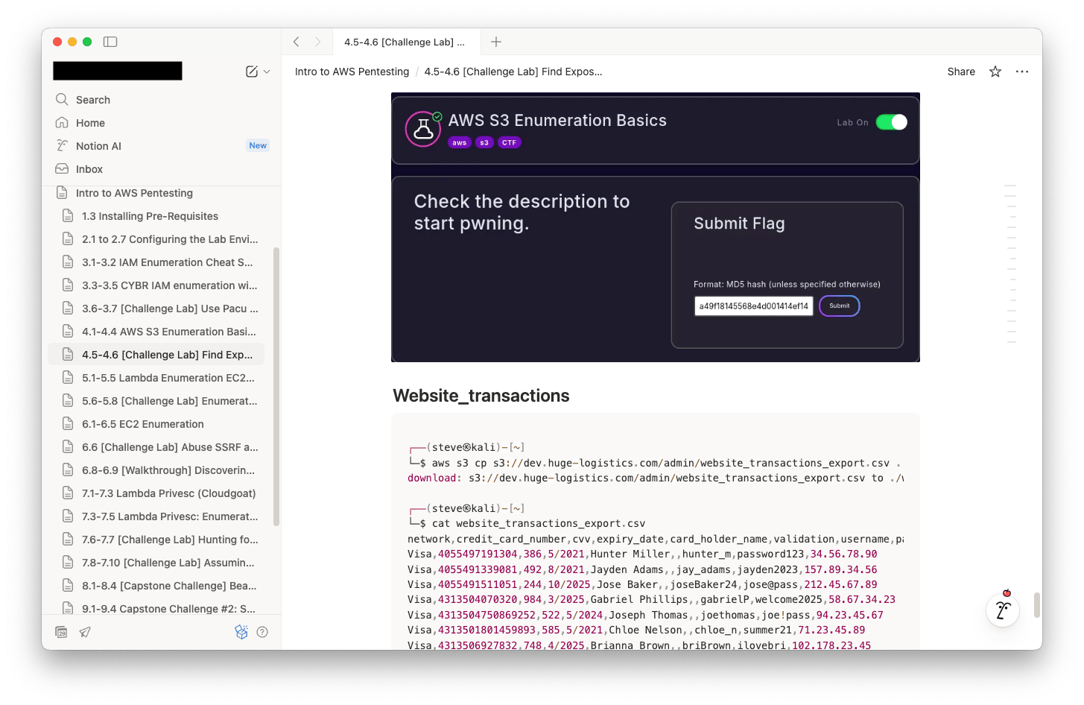Image resolution: width=1084 pixels, height=705 pixels.
Task: Toggle the sidebar panel icon
Action: coord(110,42)
